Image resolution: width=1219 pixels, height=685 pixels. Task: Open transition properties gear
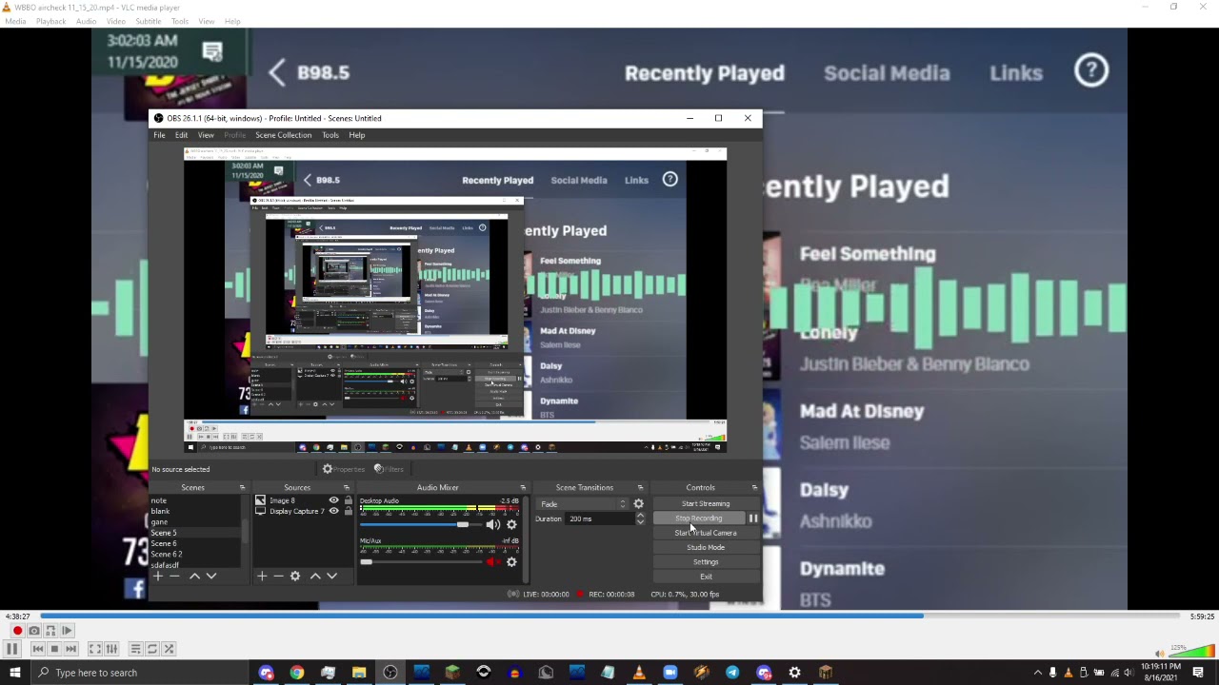pyautogui.click(x=638, y=504)
